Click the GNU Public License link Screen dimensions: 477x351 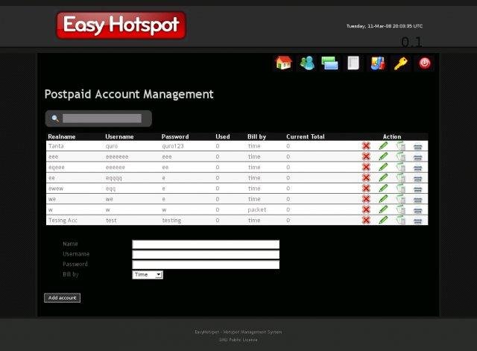pos(238,340)
